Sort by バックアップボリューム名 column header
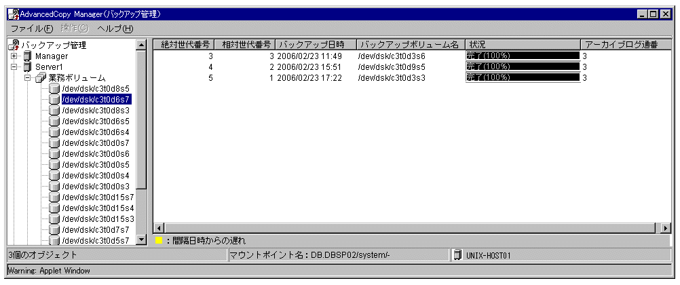Screen dimensions: 680x285 tap(411, 45)
